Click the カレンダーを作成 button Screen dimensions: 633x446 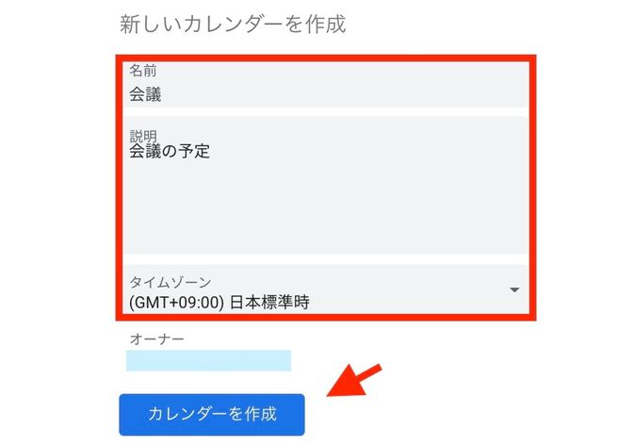pos(212,415)
